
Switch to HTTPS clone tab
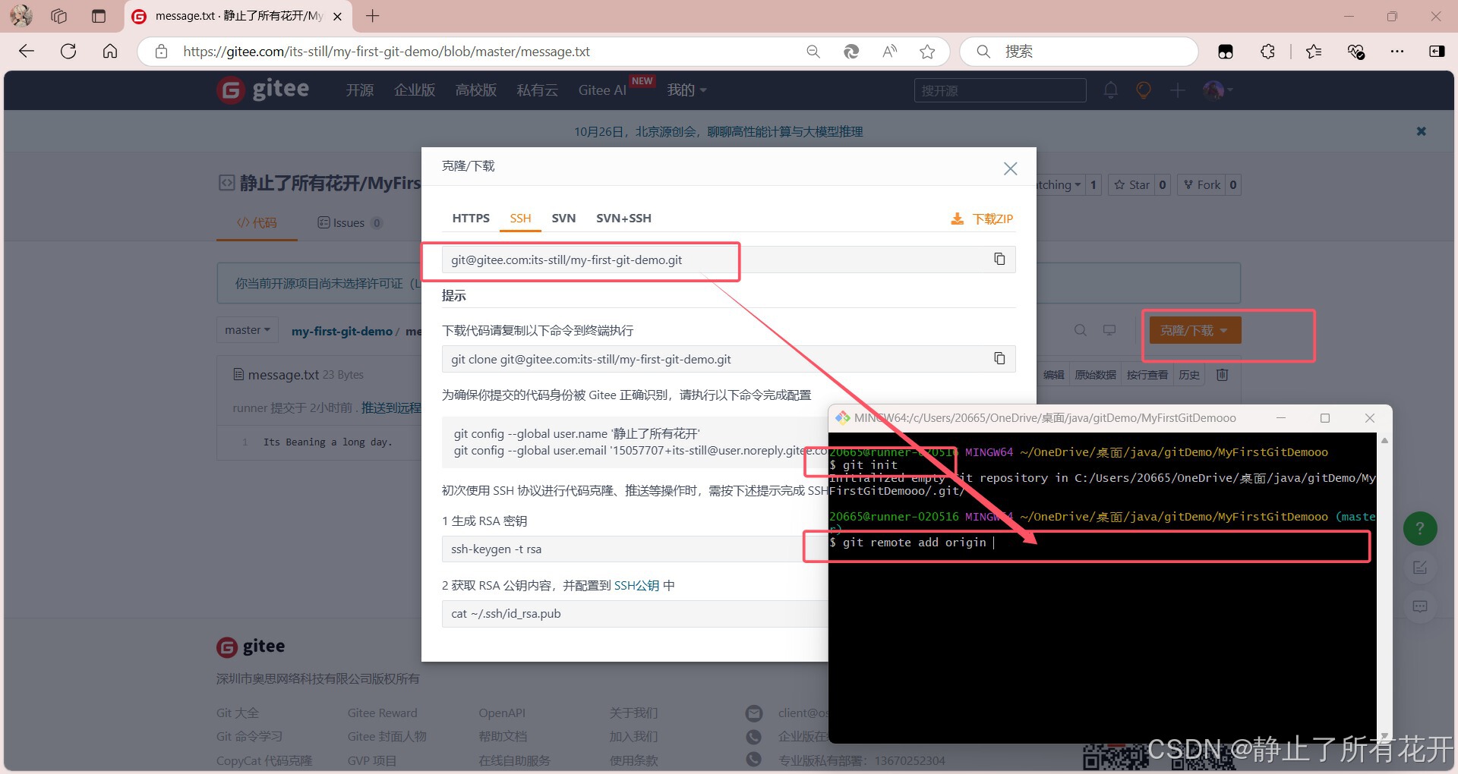coord(471,219)
